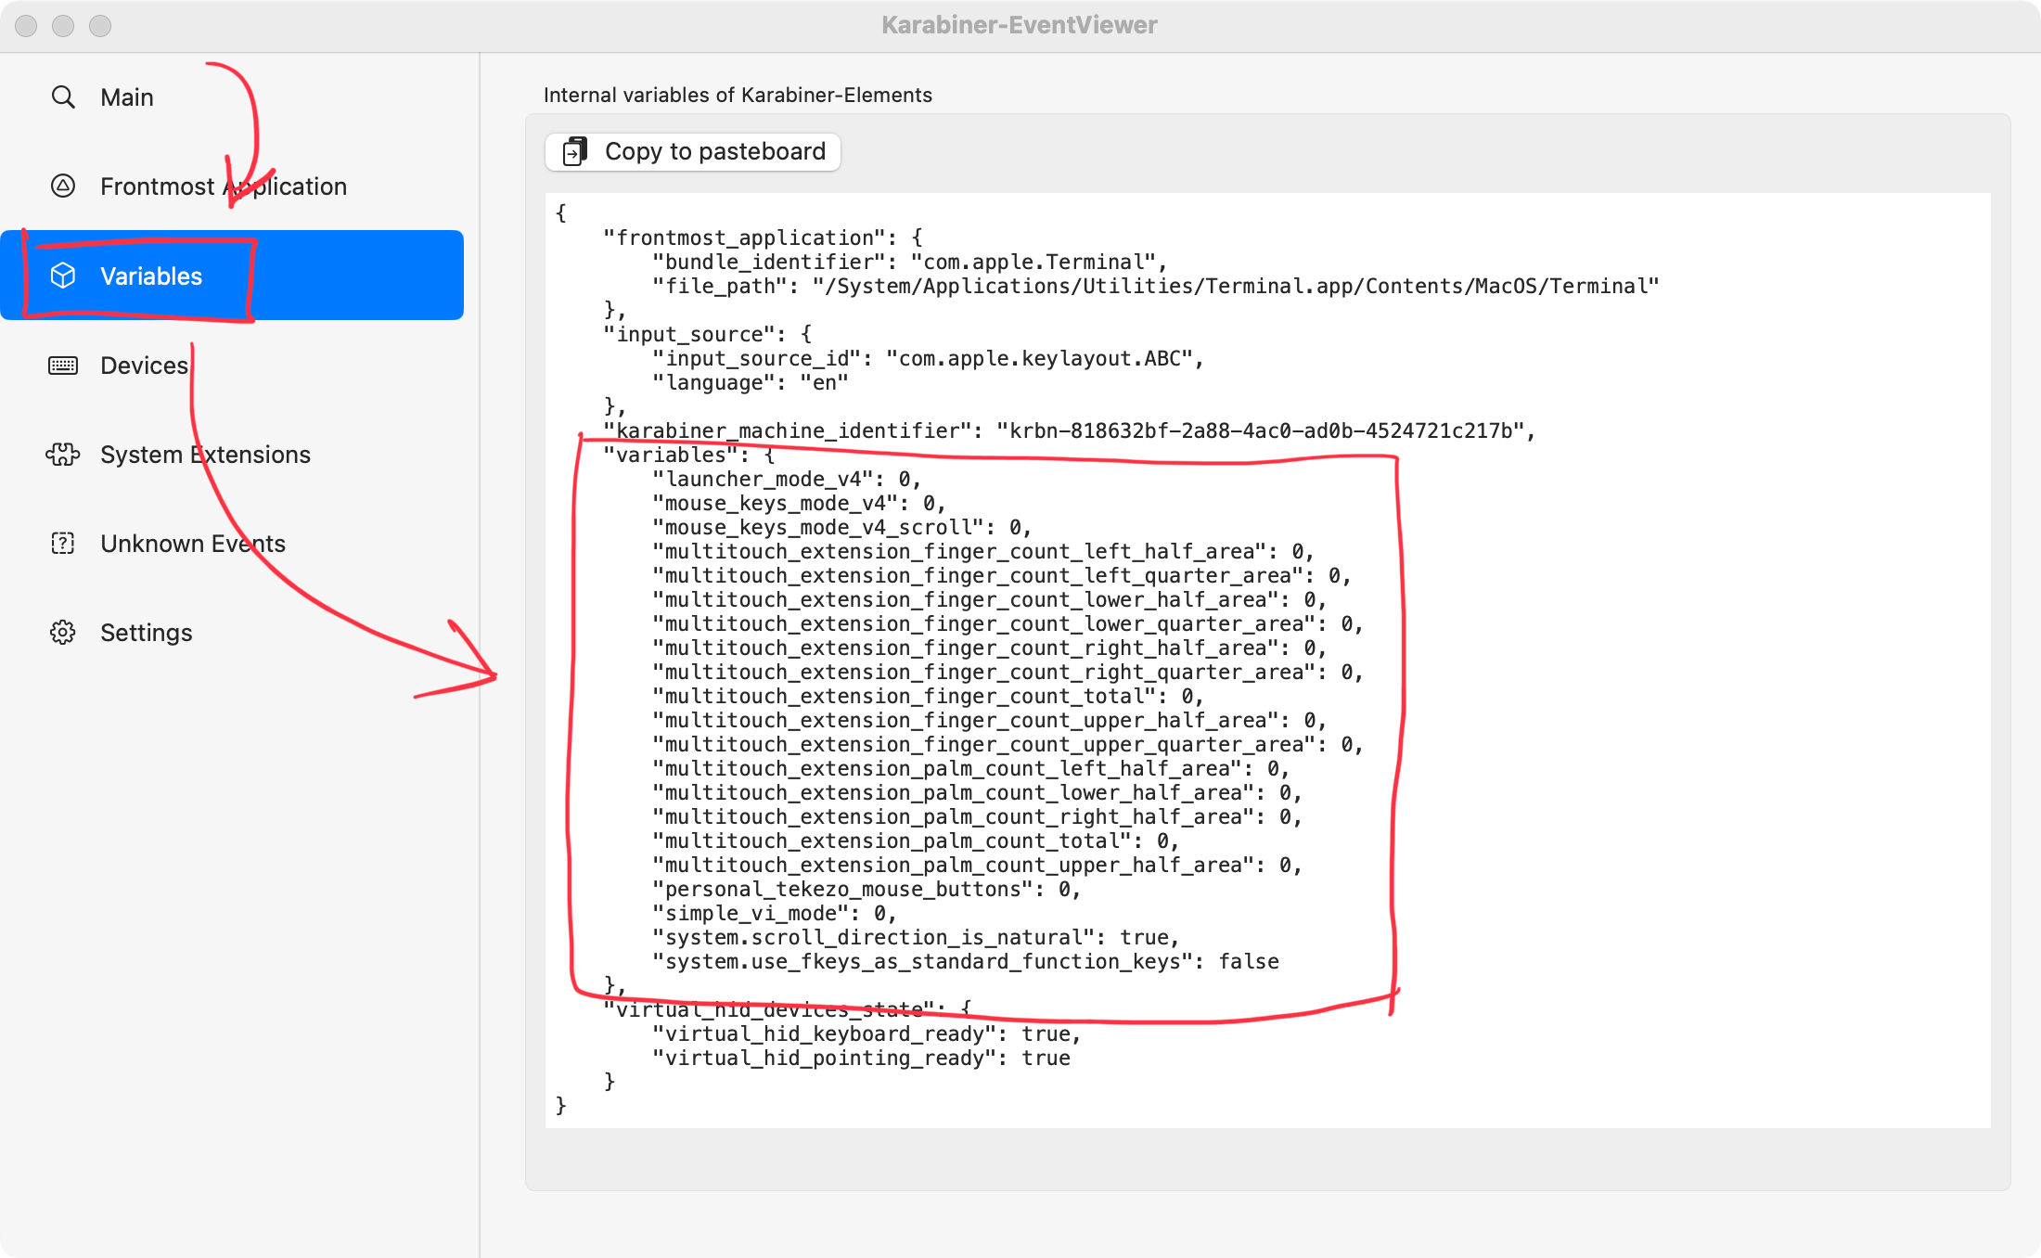Switch to Frontmost Application section
Viewport: 2041px width, 1258px height.
coord(232,186)
